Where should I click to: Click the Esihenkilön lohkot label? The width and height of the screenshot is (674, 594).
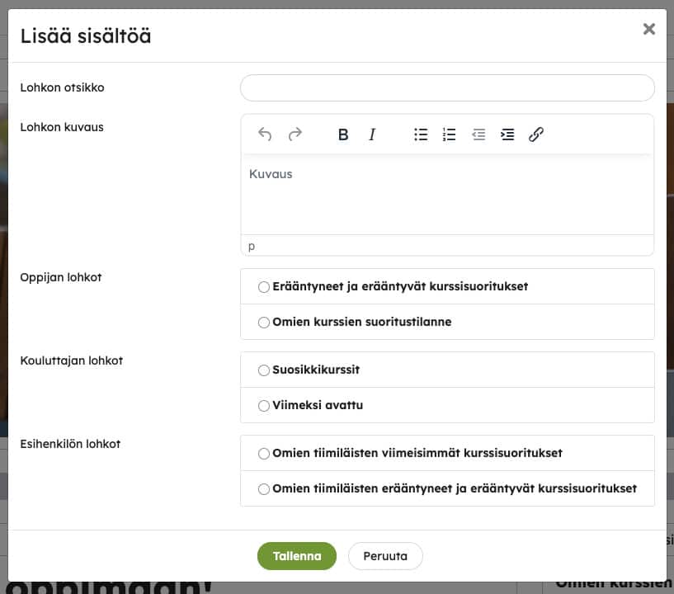click(x=70, y=444)
